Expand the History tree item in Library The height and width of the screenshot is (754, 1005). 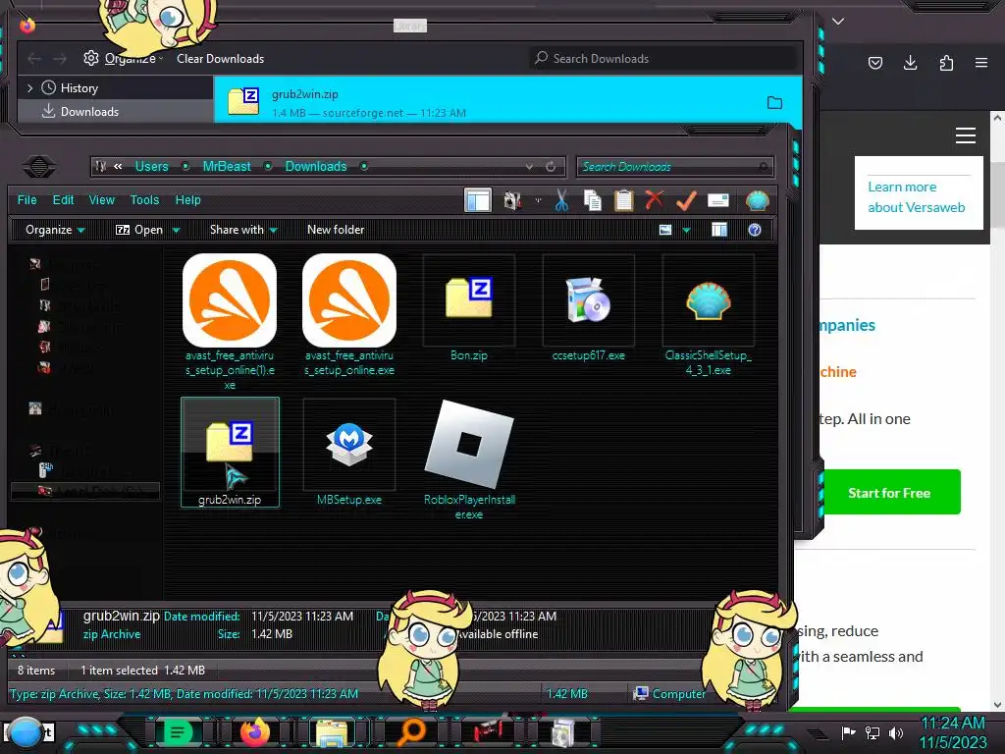[x=29, y=87]
